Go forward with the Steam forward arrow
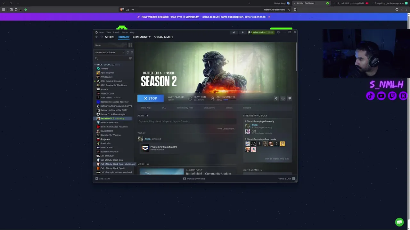Viewport: 410px width, 230px height. coord(102,37)
